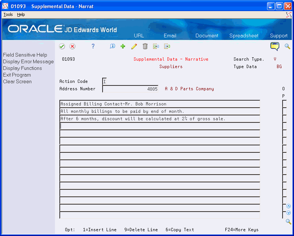The height and width of the screenshot is (236, 294).
Task: Click the 1=Insert Line option text
Action: click(x=100, y=230)
